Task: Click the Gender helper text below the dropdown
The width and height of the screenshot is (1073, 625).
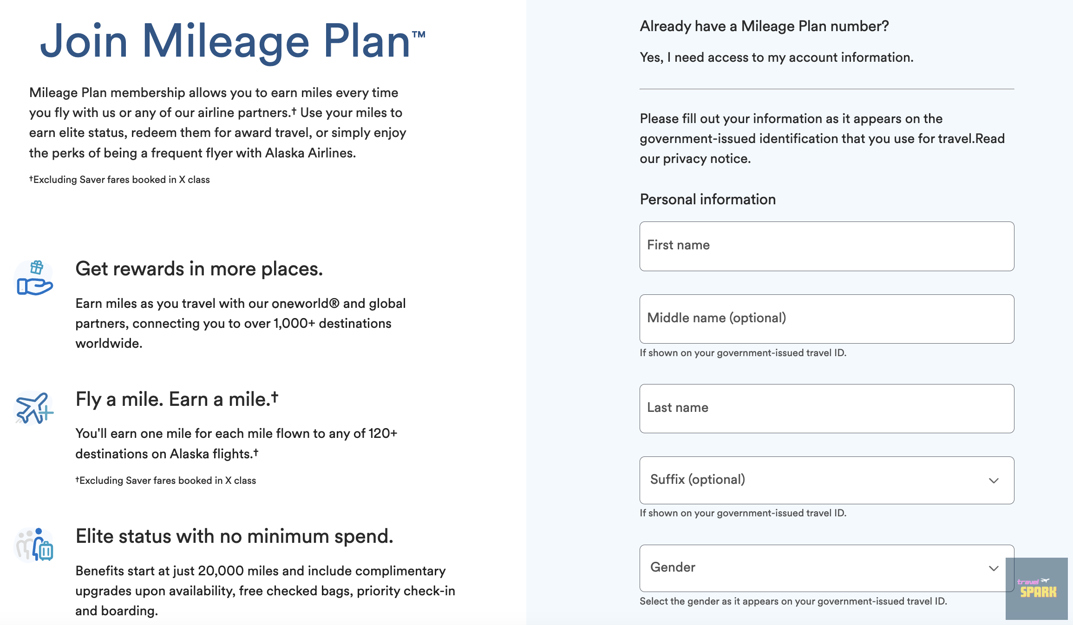Action: click(x=793, y=601)
